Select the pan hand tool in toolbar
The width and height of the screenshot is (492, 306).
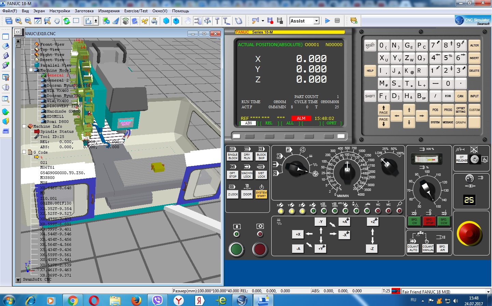click(57, 21)
